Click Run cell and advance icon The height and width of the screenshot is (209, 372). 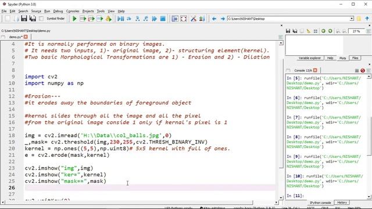coord(91,19)
